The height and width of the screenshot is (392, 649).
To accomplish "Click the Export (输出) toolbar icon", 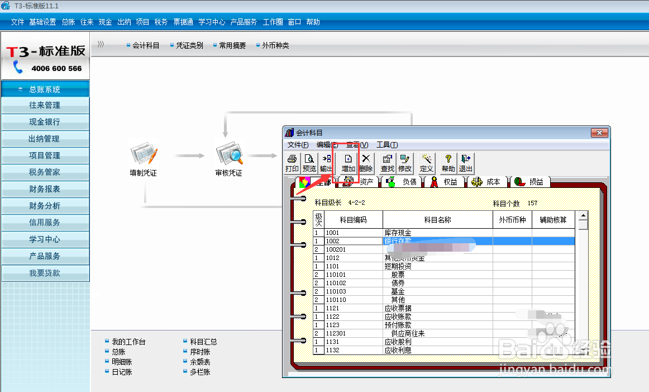I will [326, 163].
